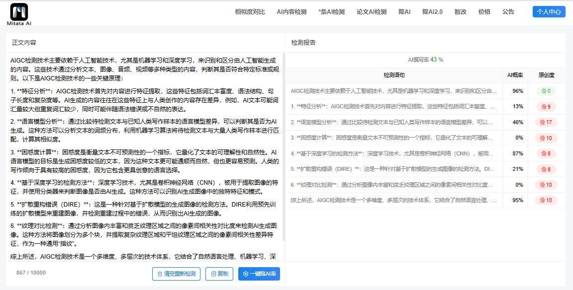Viewport: 573px width, 290px height.
Task: Open the 价格 pricing link
Action: 484,11
